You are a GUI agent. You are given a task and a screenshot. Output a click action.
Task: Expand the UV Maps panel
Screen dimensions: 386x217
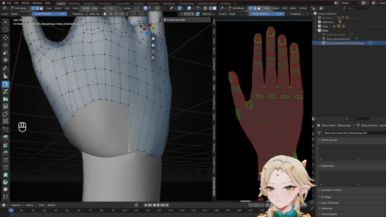pyautogui.click(x=326, y=197)
